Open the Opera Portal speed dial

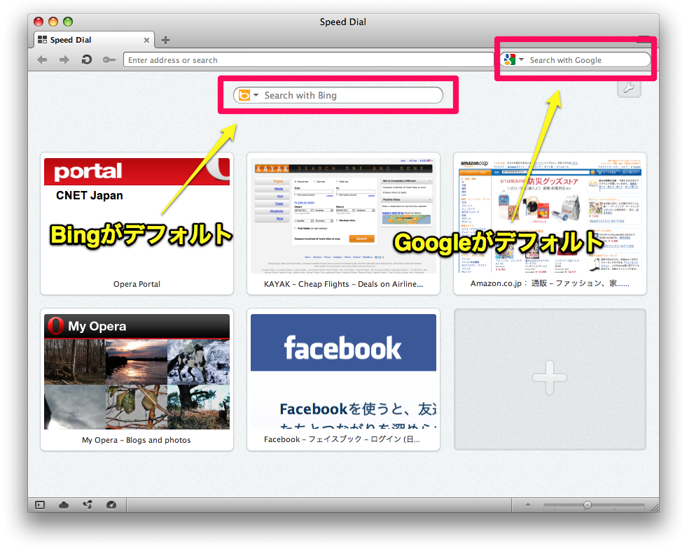[x=137, y=224]
